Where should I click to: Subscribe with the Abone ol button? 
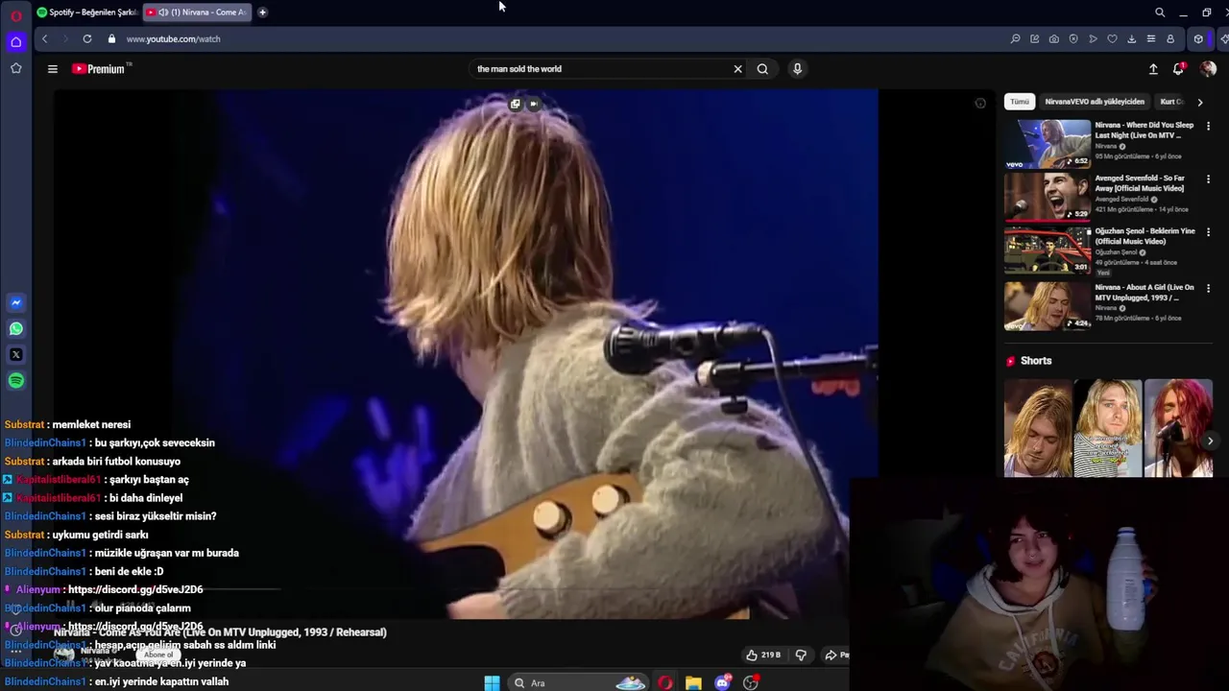click(x=158, y=655)
